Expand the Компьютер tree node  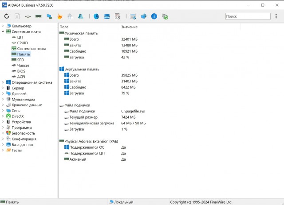point(3,26)
